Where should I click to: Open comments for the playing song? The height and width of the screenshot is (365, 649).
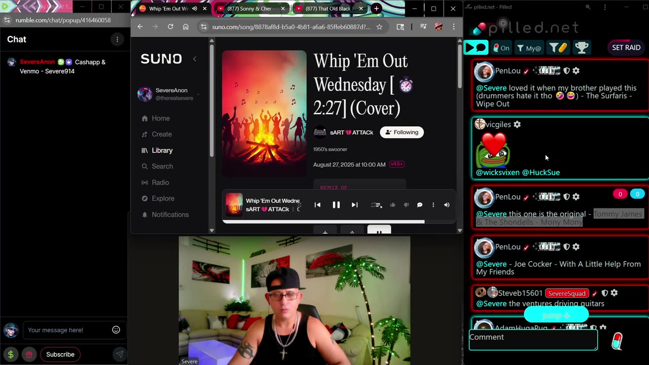point(420,205)
